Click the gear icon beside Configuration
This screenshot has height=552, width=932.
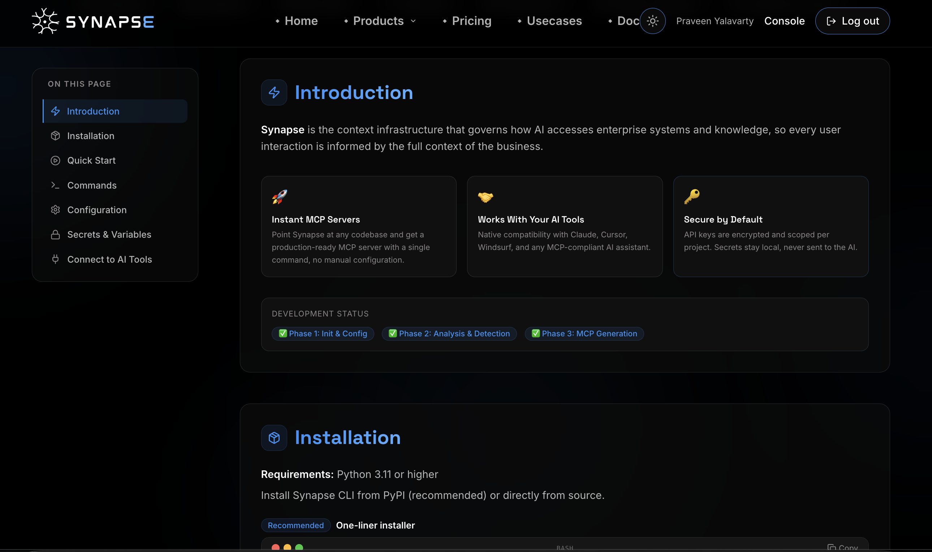click(55, 210)
